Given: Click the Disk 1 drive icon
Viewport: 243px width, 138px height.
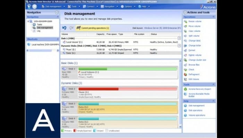Looking at the screenshot, I should click(64, 69).
